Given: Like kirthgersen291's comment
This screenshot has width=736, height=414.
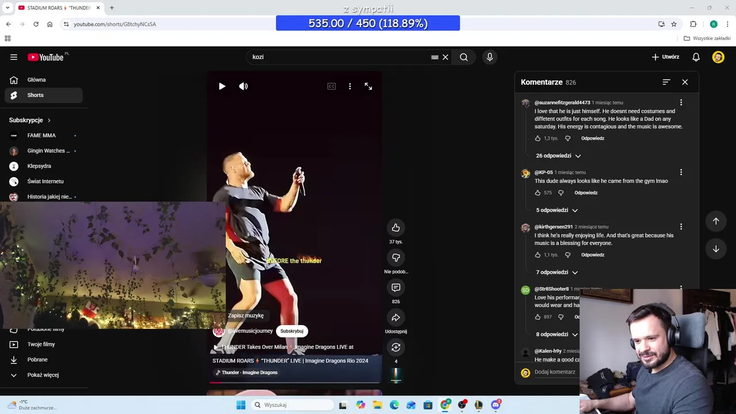Looking at the screenshot, I should [x=538, y=255].
